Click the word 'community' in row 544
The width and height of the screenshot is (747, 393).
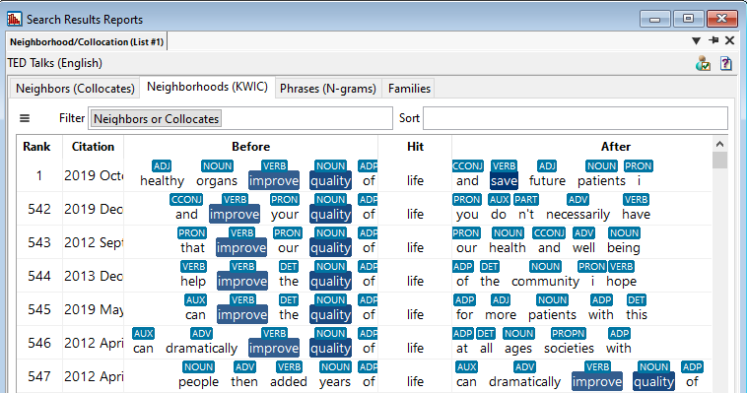(x=546, y=282)
